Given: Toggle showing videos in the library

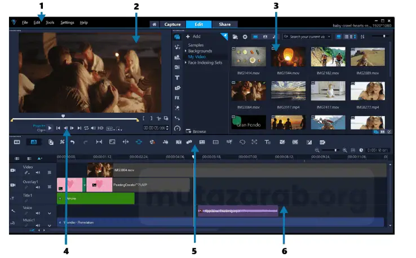Looking at the screenshot, I should pos(255,37).
